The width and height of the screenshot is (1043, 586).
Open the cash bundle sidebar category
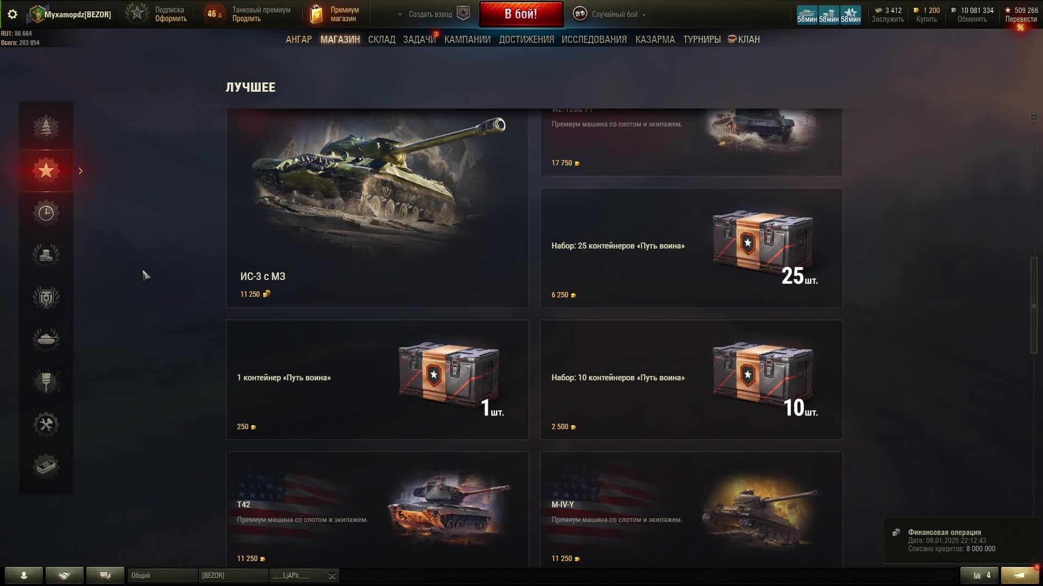46,466
